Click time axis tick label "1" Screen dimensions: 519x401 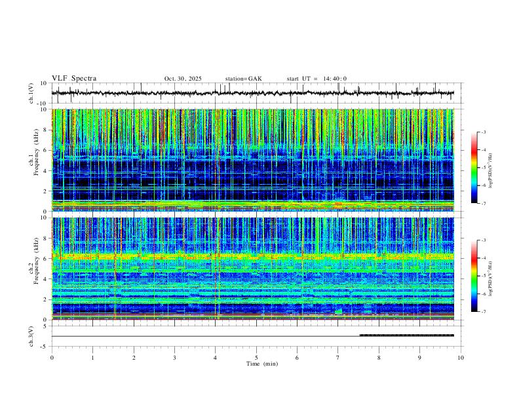[92, 358]
